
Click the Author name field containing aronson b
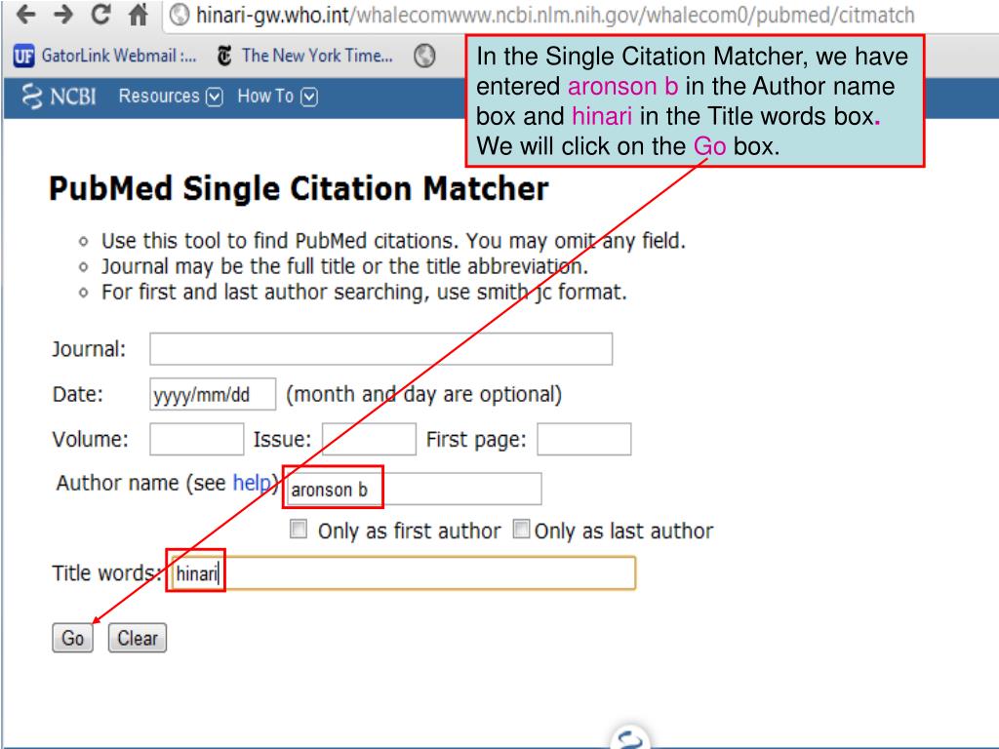pyautogui.click(x=414, y=489)
